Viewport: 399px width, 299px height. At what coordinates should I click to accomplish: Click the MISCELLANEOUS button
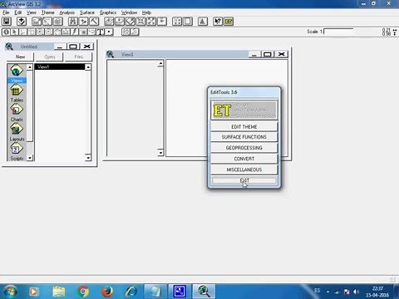244,169
